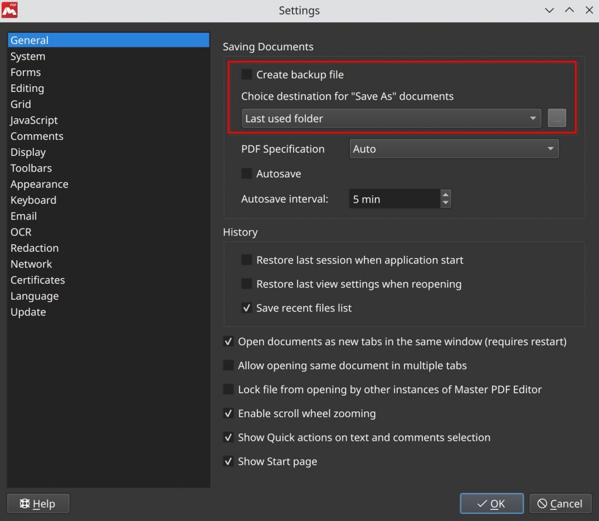Close the Settings dialog with X
599x521 pixels.
[589, 11]
